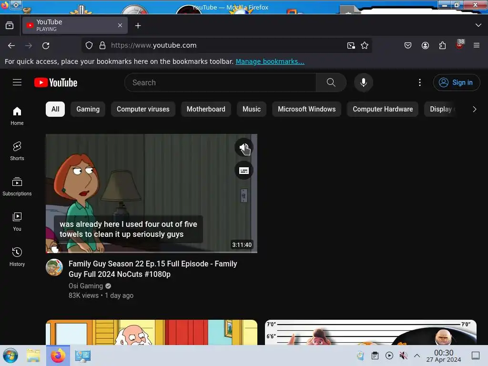Open the clipboard tray icon
Image resolution: width=488 pixels, height=366 pixels.
[x=375, y=356]
